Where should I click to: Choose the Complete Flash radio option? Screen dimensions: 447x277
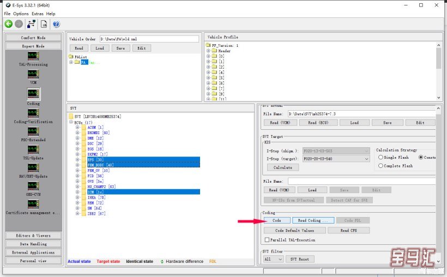[380, 166]
